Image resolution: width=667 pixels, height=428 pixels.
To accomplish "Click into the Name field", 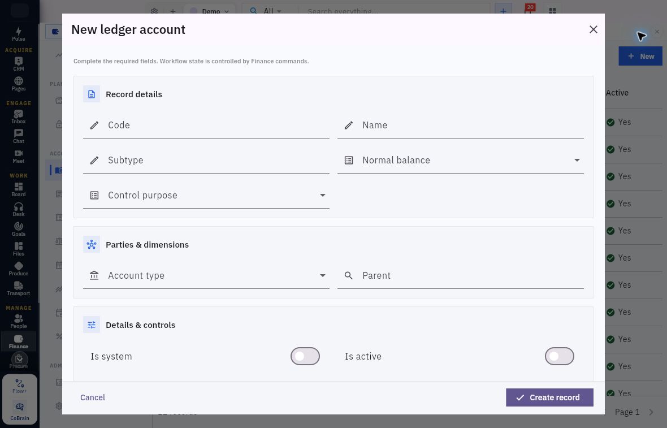I will tap(460, 126).
